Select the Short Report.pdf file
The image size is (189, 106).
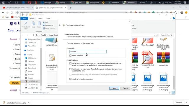[x=147, y=42]
